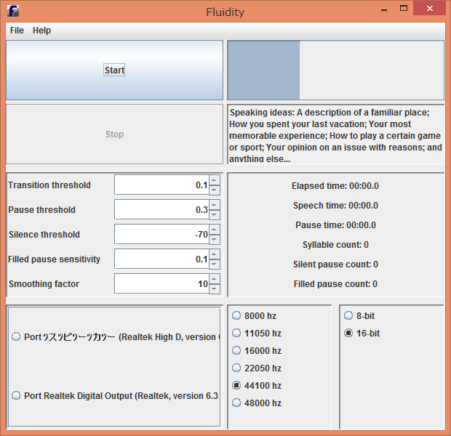The width and height of the screenshot is (451, 436).
Task: Increase Smoothing factor with up arrow
Action: coord(215,279)
